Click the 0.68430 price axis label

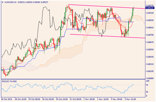point(150,57)
